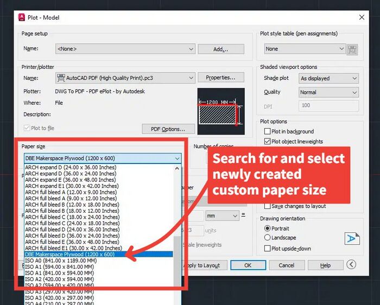Screen dimensions: 380x305
Task: Select DBE Makerspace Plywood (1200 x 600) list item
Action: (99, 255)
